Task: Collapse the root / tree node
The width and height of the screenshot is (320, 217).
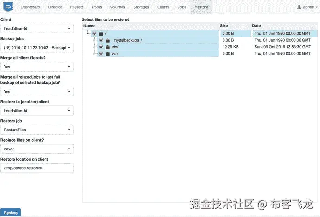Action: point(88,33)
